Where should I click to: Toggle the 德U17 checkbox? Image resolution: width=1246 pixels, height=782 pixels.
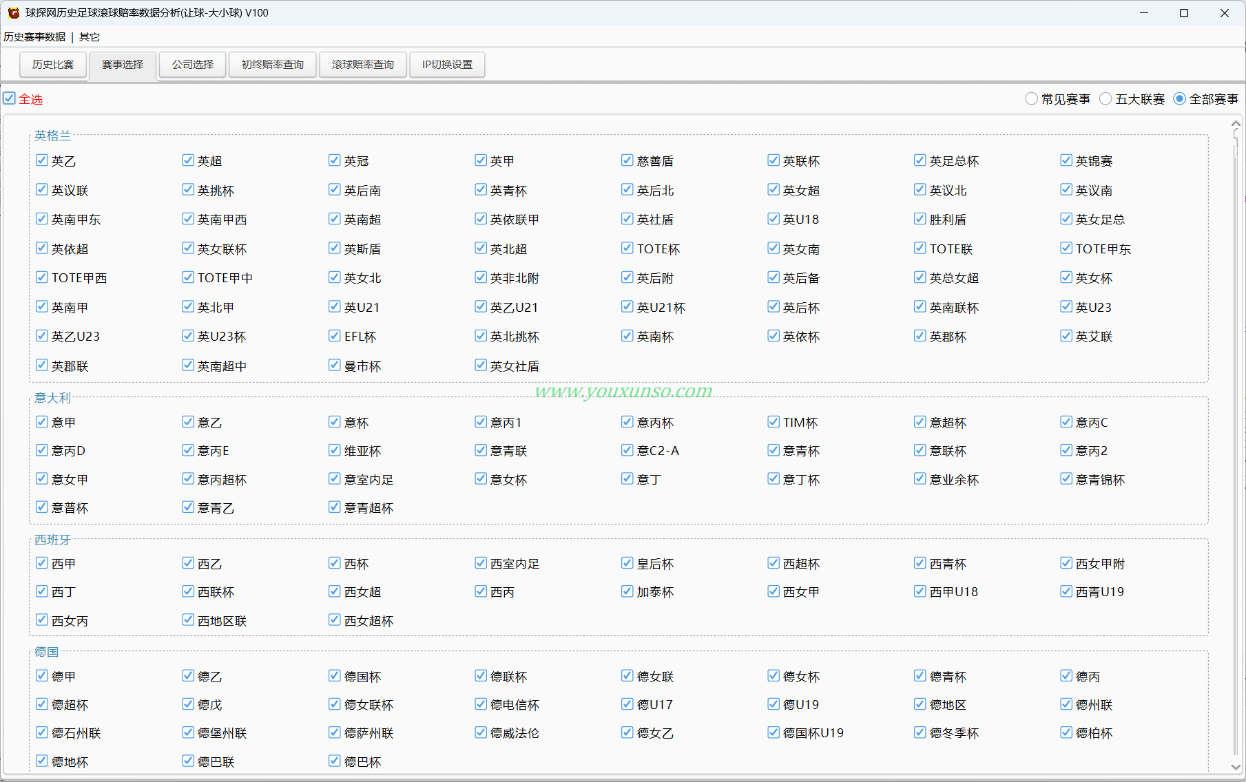(x=627, y=704)
